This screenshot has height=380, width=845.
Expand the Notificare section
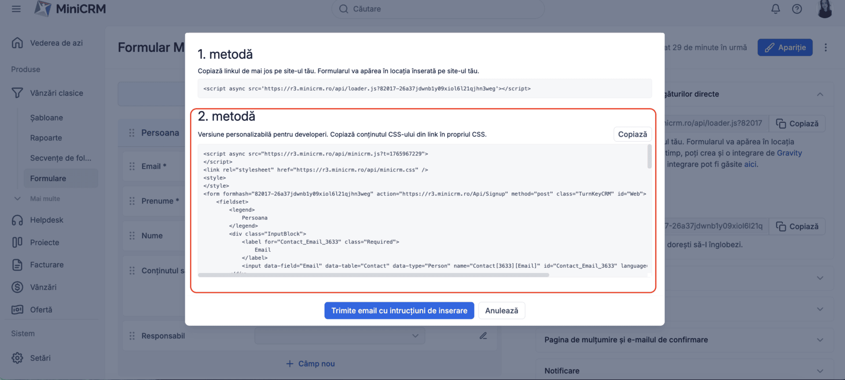point(820,371)
